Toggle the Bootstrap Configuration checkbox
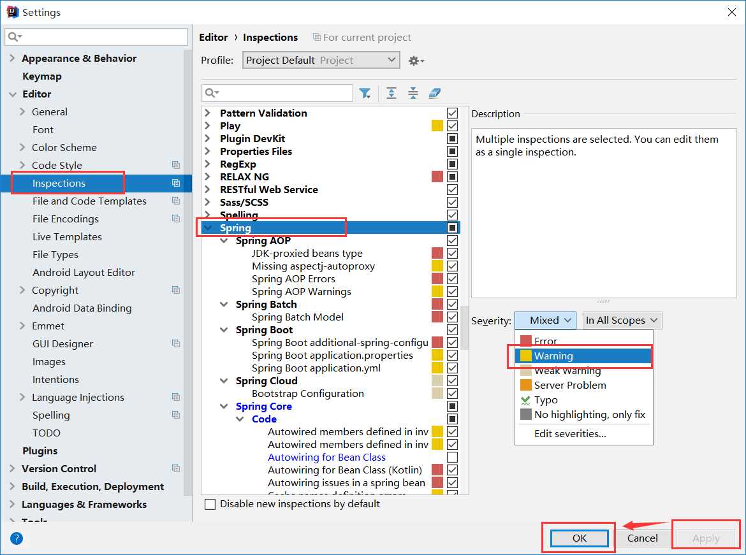 pos(453,394)
